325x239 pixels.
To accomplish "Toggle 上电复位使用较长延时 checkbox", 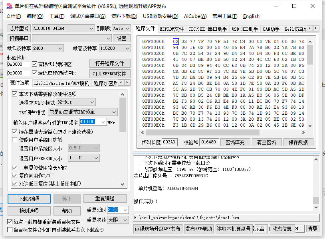I will click(14, 167).
